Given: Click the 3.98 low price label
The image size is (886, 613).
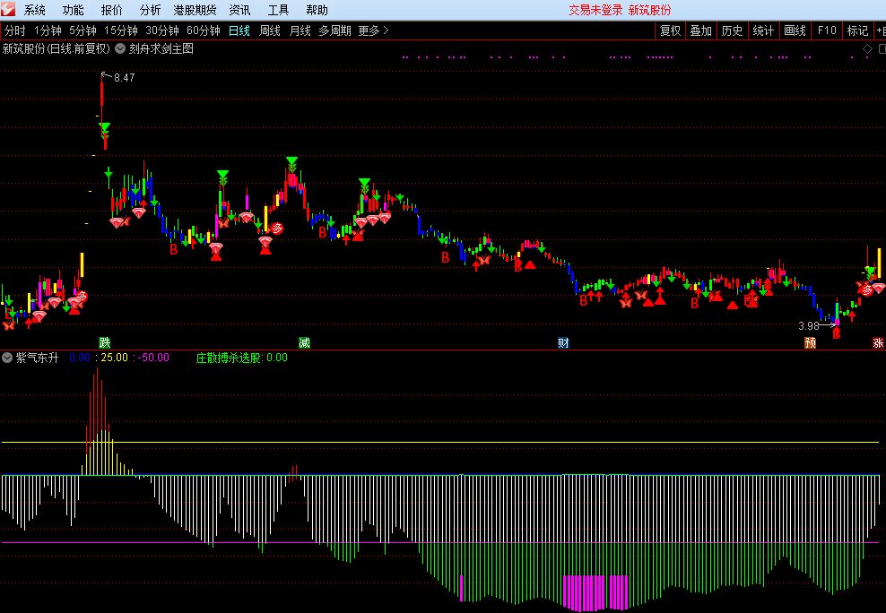Looking at the screenshot, I should [809, 325].
